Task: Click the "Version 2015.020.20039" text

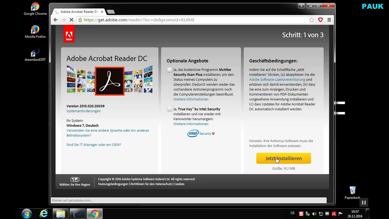Action: [85, 106]
